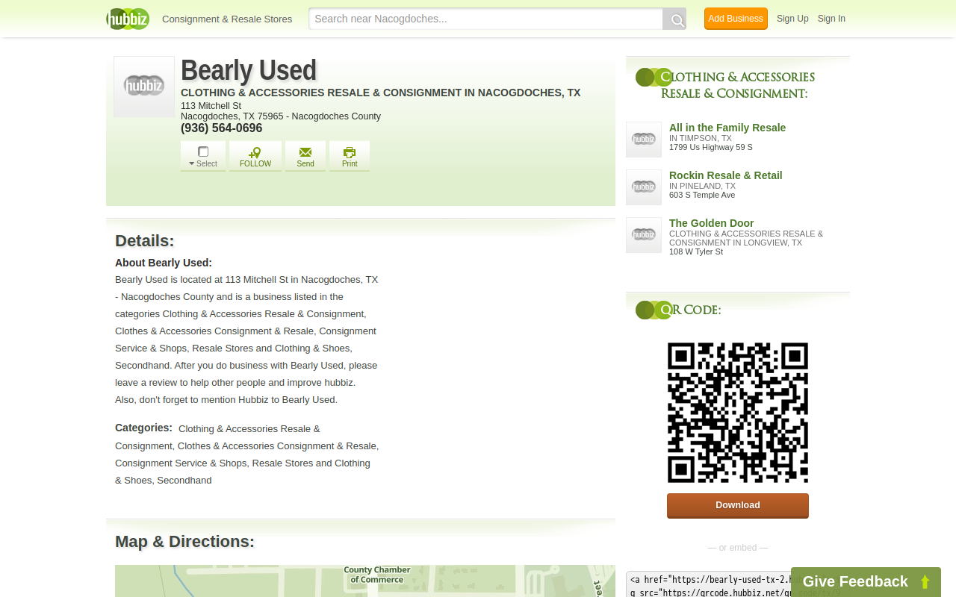Click the Details heading
The image size is (956, 597).
[x=145, y=241]
